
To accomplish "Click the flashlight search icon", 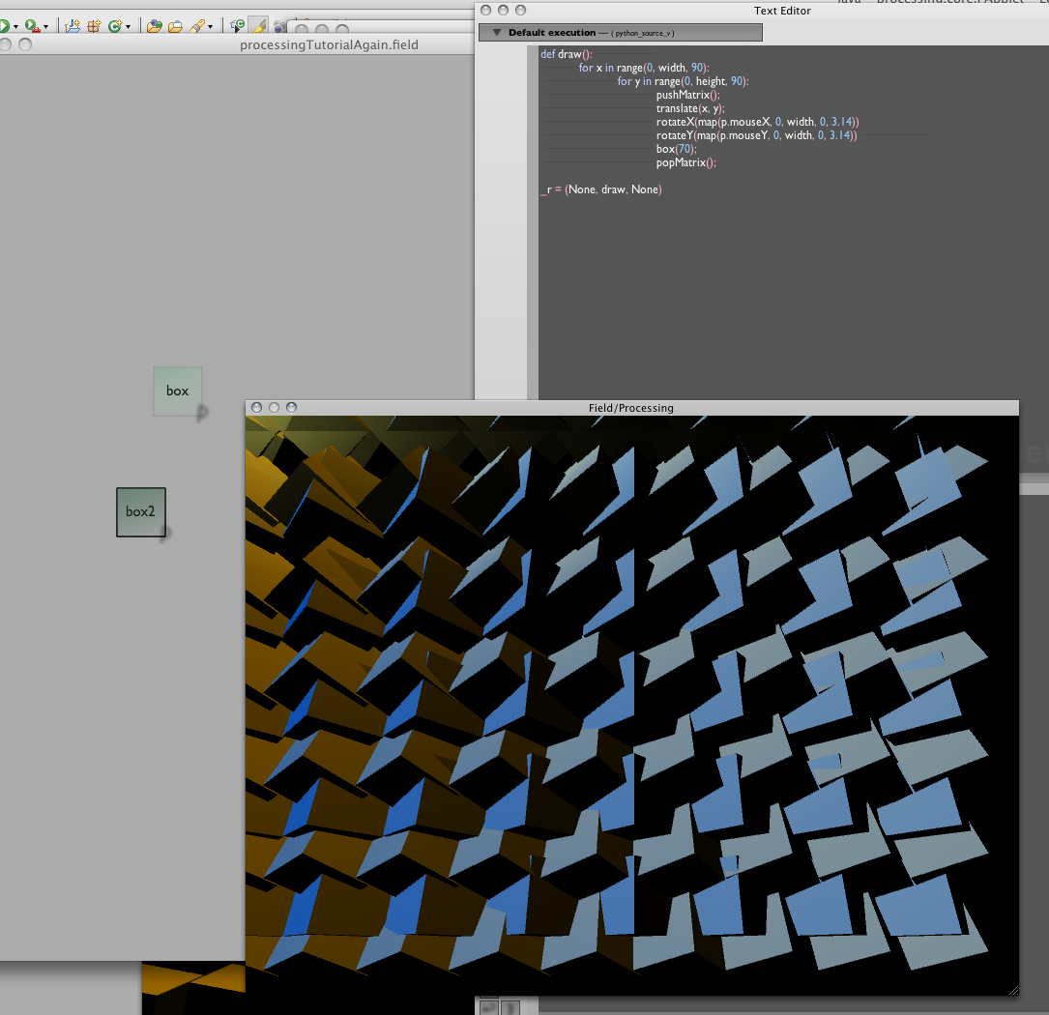I will pos(196,26).
